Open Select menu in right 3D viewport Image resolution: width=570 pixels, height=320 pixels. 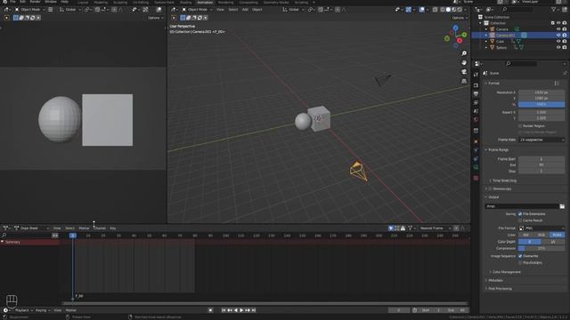[x=233, y=10]
